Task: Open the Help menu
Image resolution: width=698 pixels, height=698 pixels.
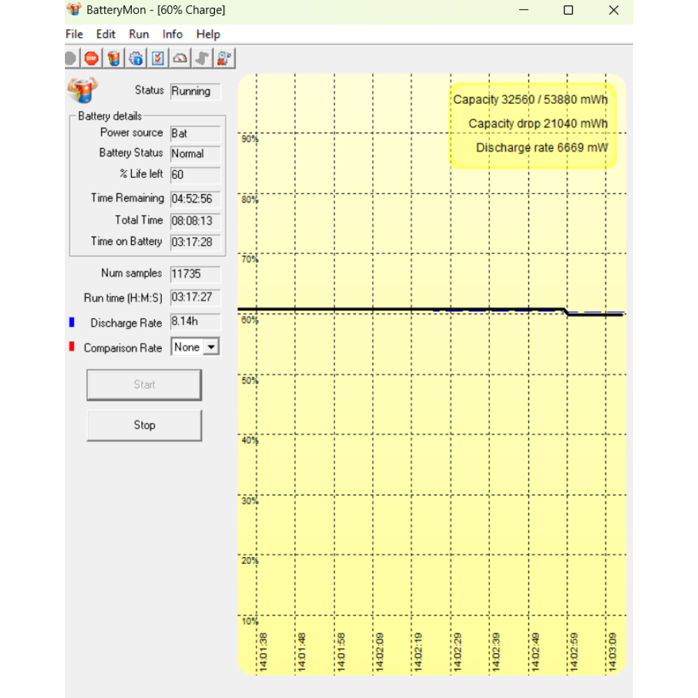Action: [208, 34]
